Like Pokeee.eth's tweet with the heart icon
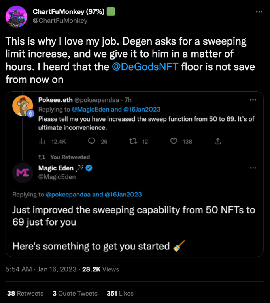This screenshot has height=303, width=270. pyautogui.click(x=174, y=141)
